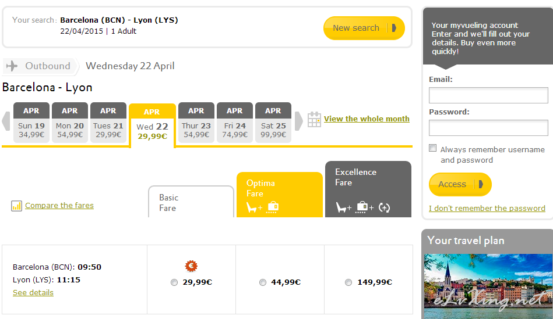Screen dimensions: 553x319
Task: Open I don't remember the password link
Action: [x=487, y=208]
